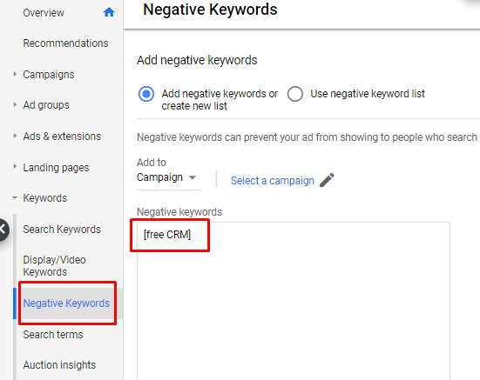Click the home icon beside Overview

click(x=109, y=12)
